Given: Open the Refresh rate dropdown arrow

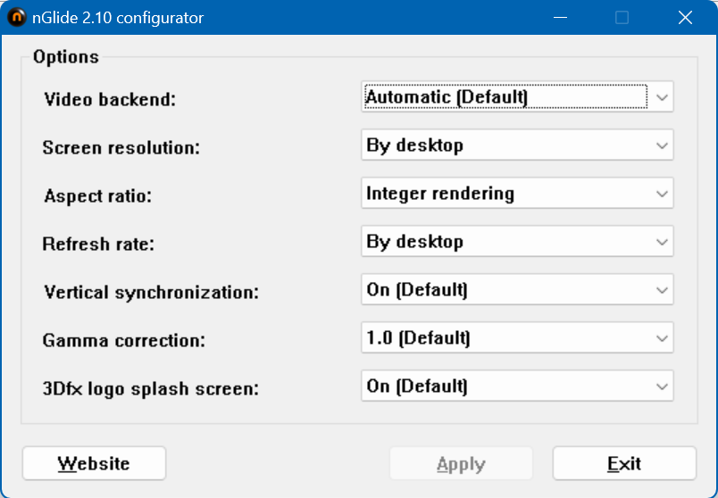Looking at the screenshot, I should [661, 242].
